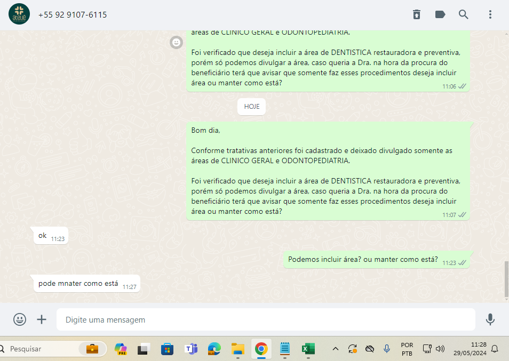The width and height of the screenshot is (509, 361).
Task: Select 'pode mnater como está' message
Action: click(86, 284)
